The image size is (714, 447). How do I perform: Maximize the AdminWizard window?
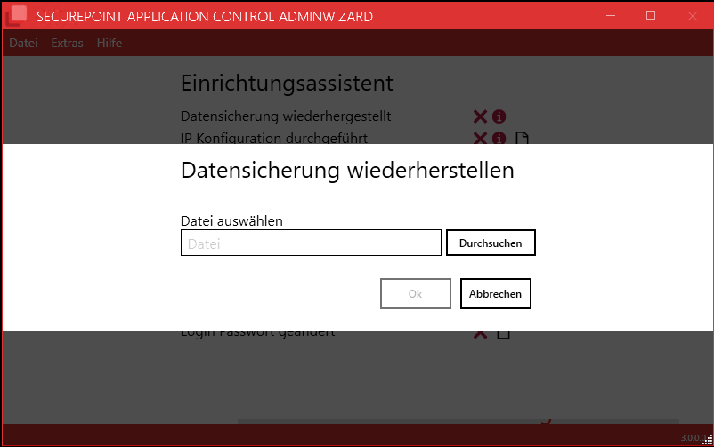651,15
